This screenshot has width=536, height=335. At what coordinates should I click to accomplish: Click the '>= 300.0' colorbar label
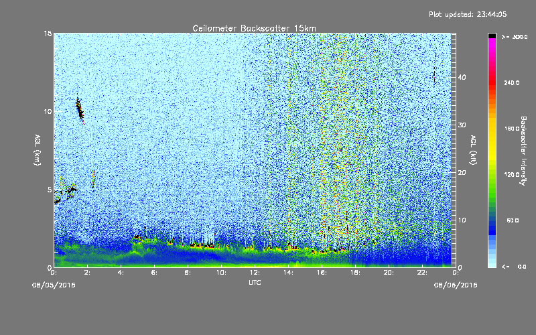[515, 37]
